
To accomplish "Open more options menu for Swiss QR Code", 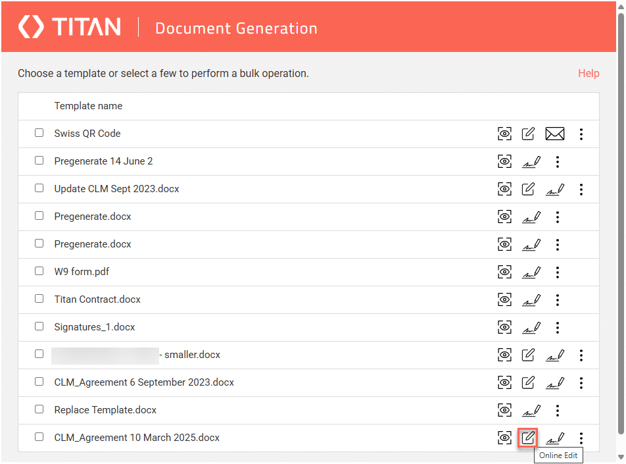I will [581, 134].
